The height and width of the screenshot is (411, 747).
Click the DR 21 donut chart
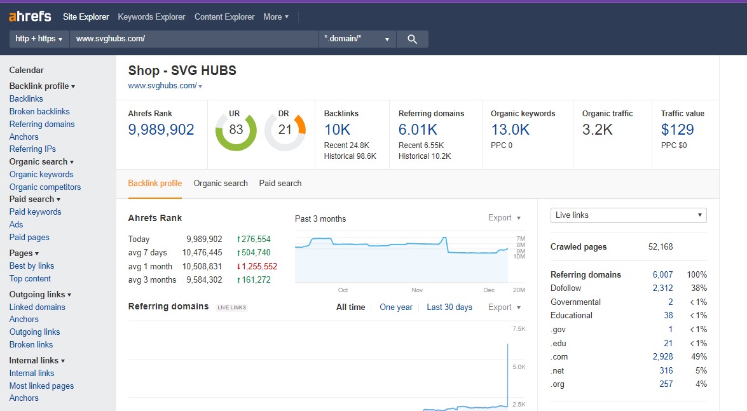[285, 130]
